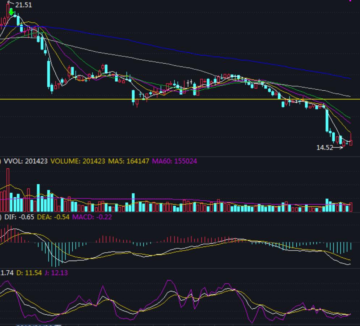
Task: Click the VVOL: 201423 indicator label
Action: [26, 161]
